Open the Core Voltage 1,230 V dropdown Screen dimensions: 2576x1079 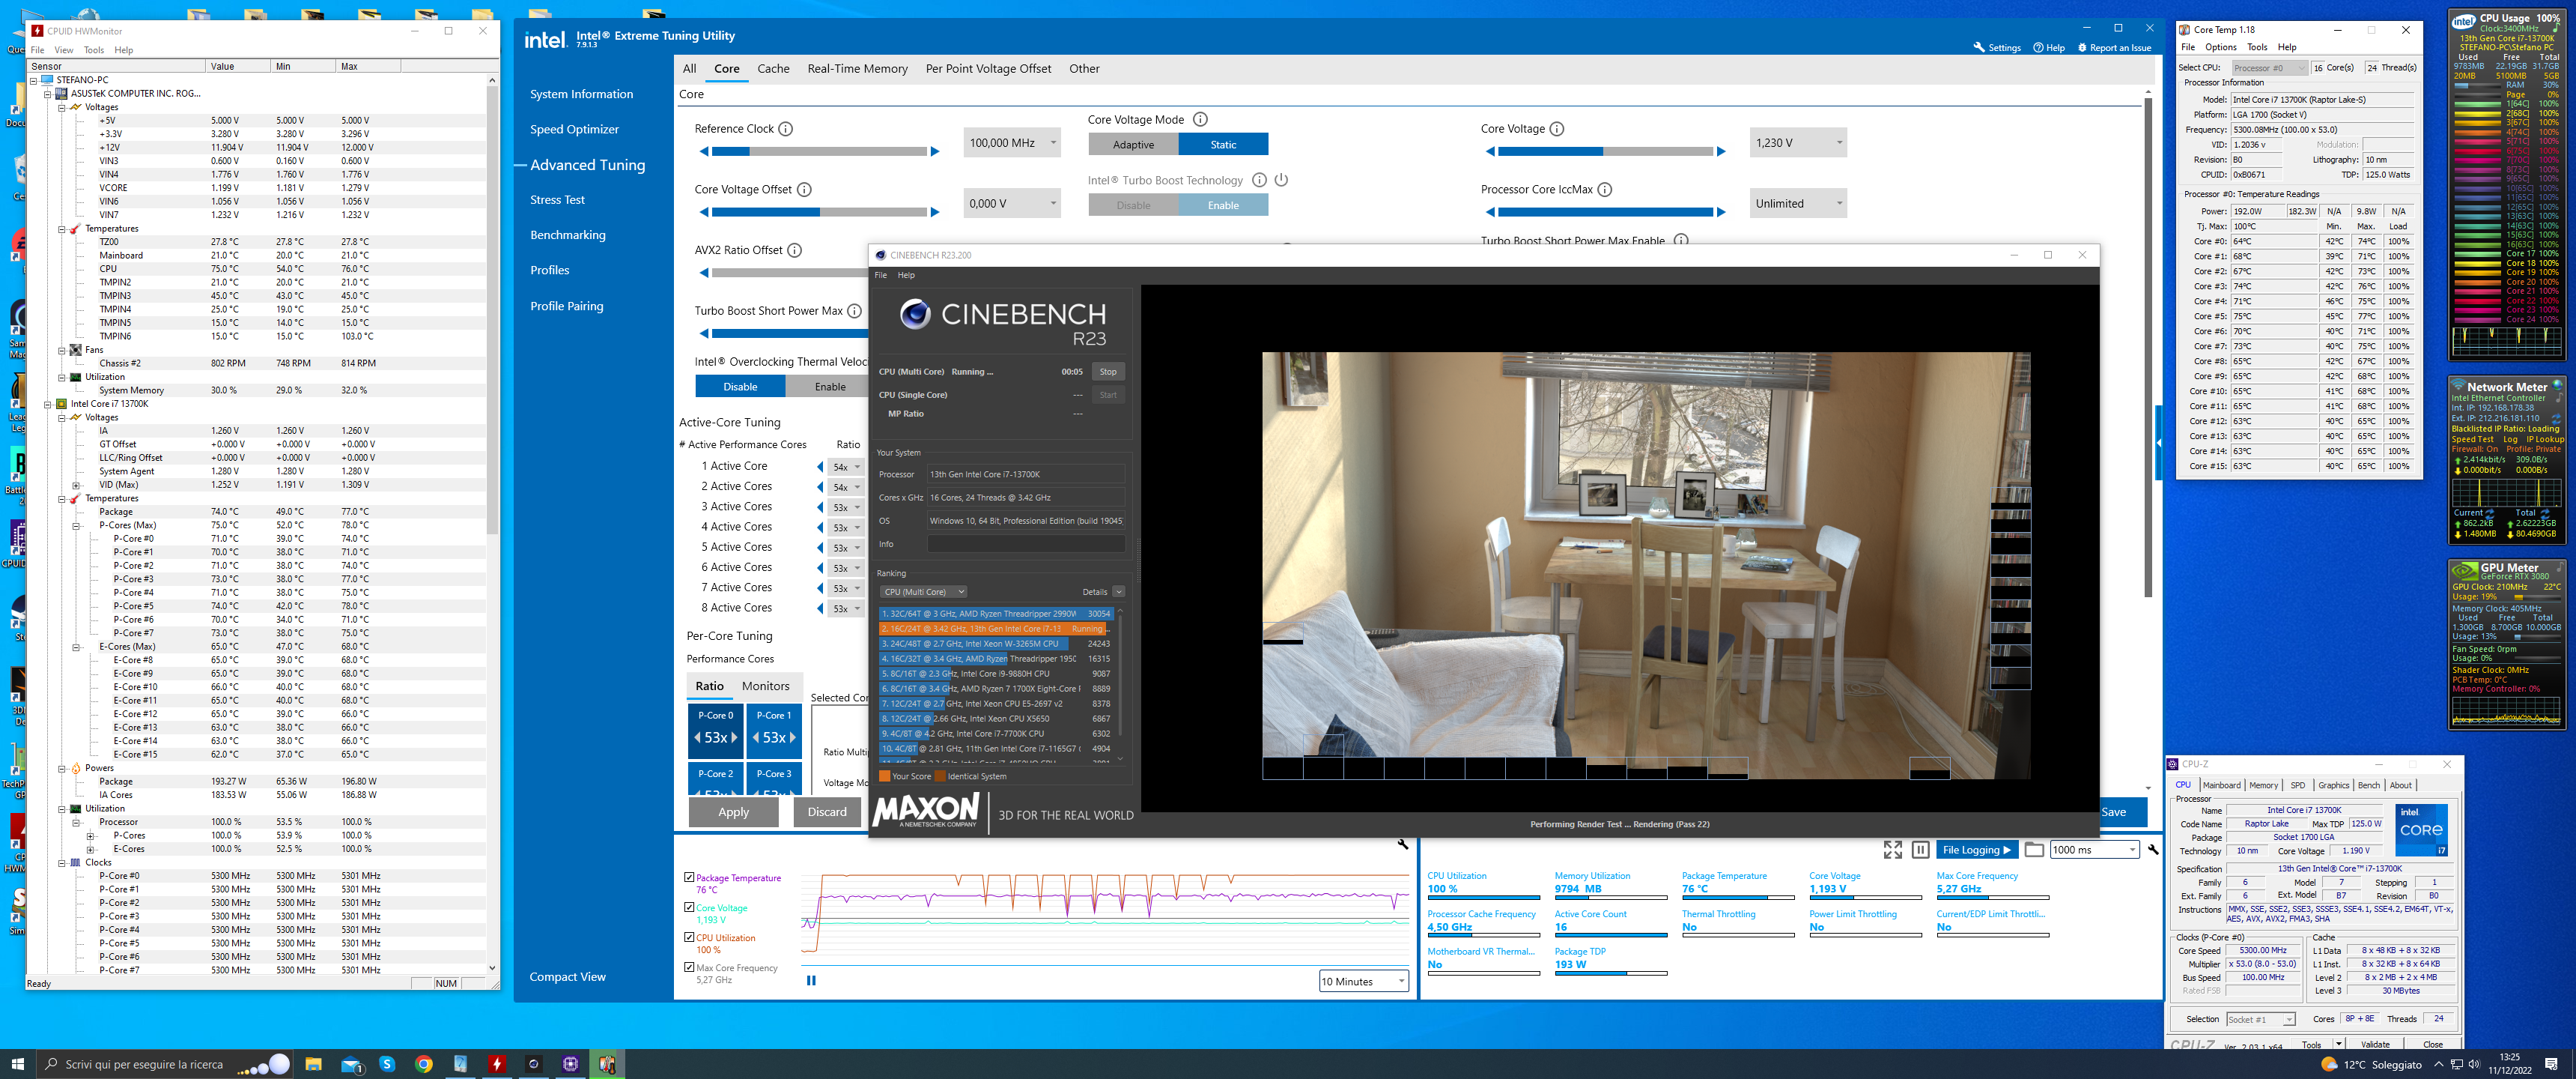[x=1797, y=143]
